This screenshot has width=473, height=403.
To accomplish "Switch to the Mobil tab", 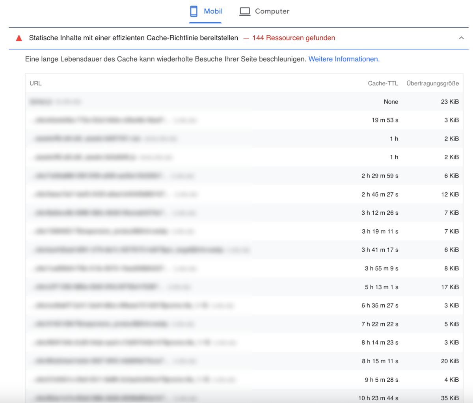I will pos(205,11).
